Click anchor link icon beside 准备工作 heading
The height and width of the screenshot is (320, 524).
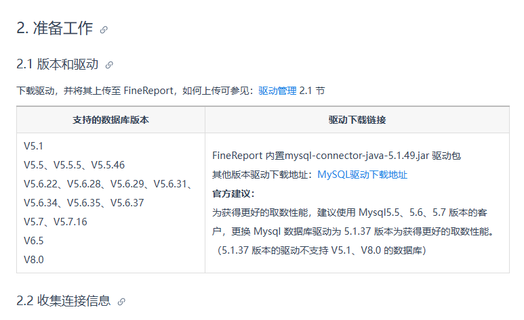[x=104, y=30]
